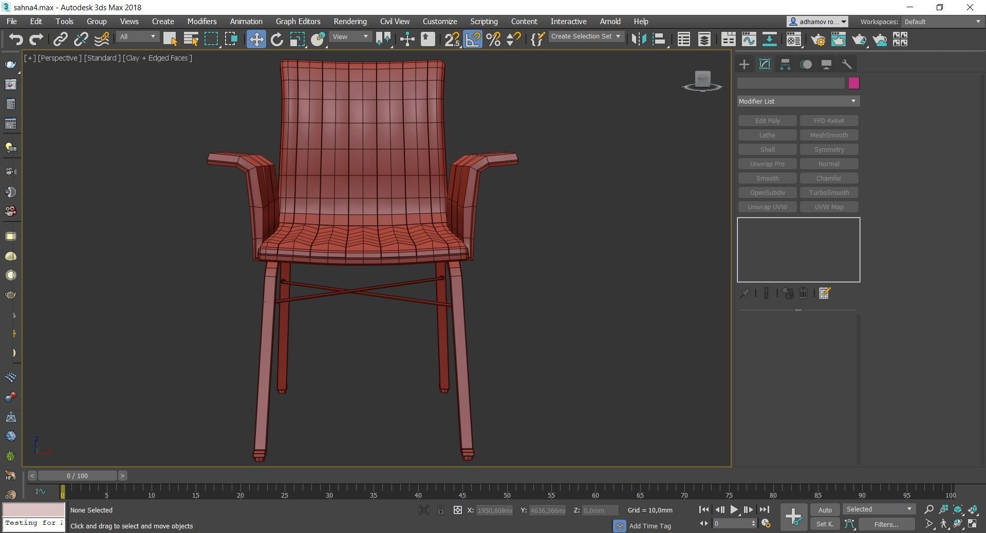986x533 pixels.
Task: Open the Customize menu
Action: tap(440, 22)
